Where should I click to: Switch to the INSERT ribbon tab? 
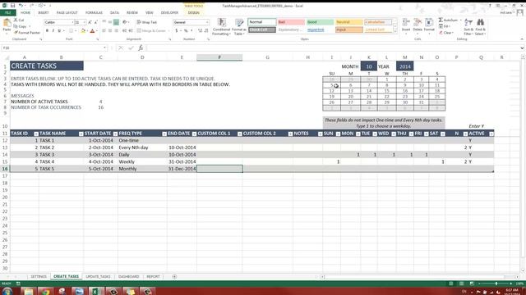(x=44, y=13)
